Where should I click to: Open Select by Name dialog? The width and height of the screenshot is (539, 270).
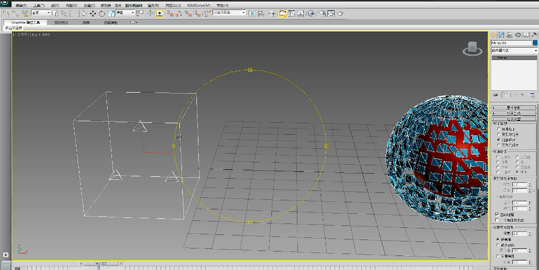[64, 14]
